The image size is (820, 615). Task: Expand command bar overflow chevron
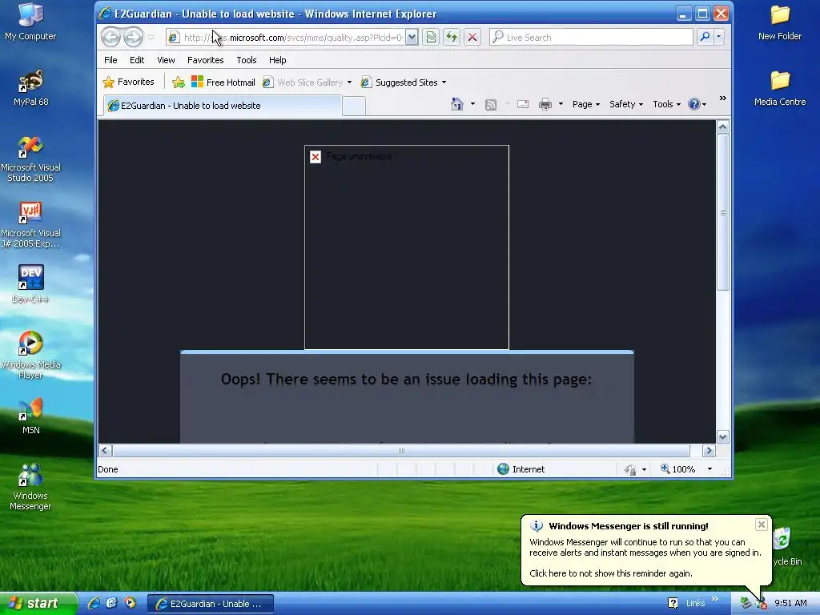[723, 98]
